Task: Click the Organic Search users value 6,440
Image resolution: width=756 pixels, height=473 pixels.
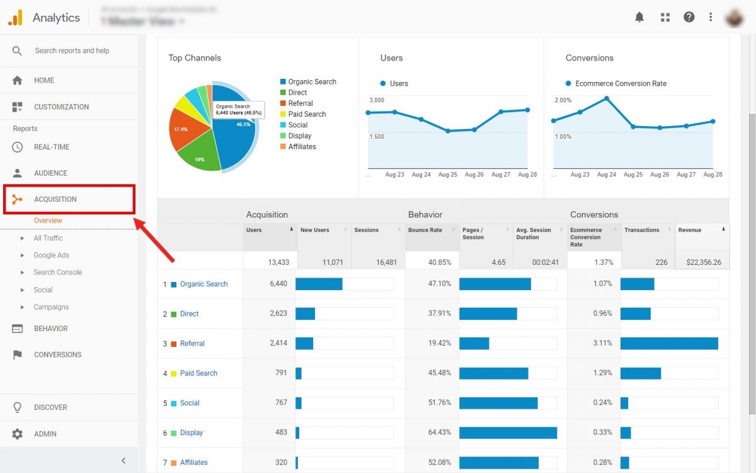Action: tap(278, 284)
